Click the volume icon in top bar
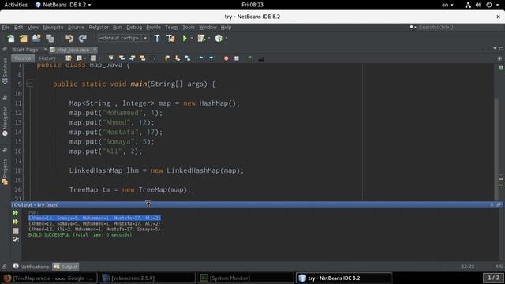This screenshot has width=505, height=284. (478, 5)
